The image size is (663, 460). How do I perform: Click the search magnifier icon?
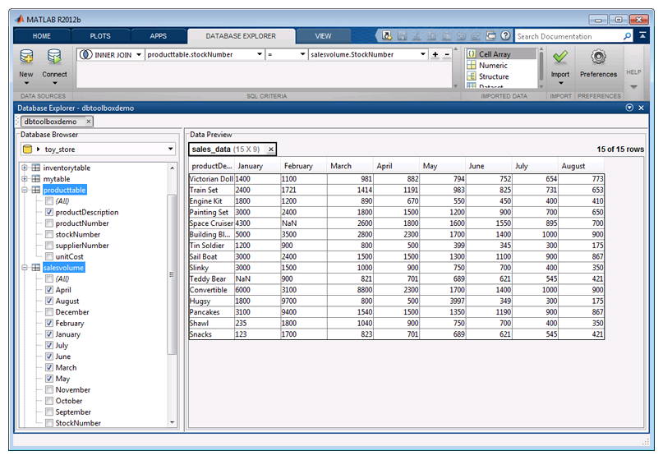point(627,36)
